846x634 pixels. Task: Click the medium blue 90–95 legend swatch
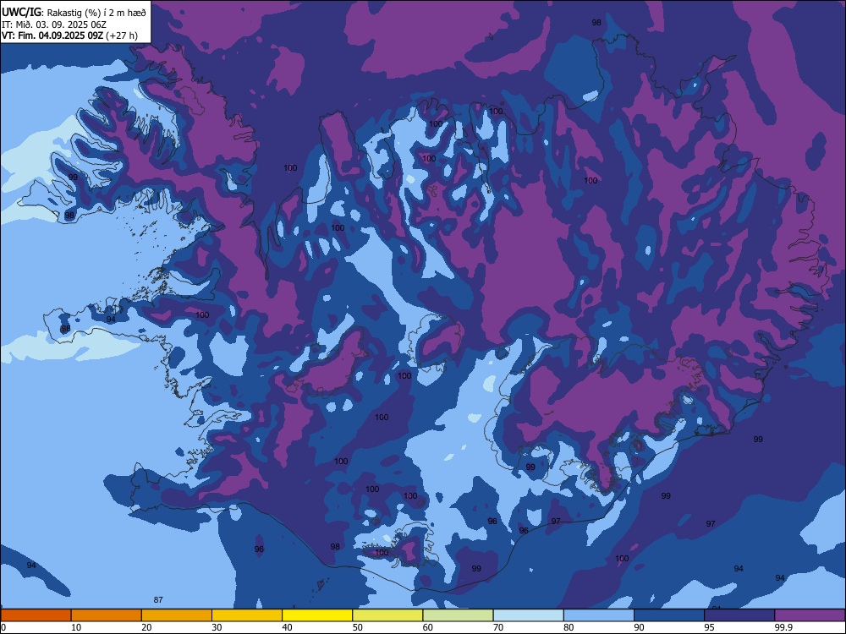(669, 615)
